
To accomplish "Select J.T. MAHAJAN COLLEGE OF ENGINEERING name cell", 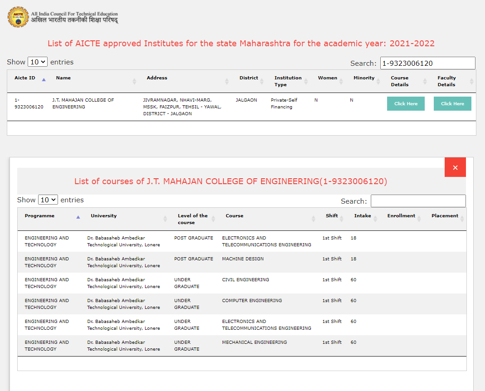I will pyautogui.click(x=83, y=103).
